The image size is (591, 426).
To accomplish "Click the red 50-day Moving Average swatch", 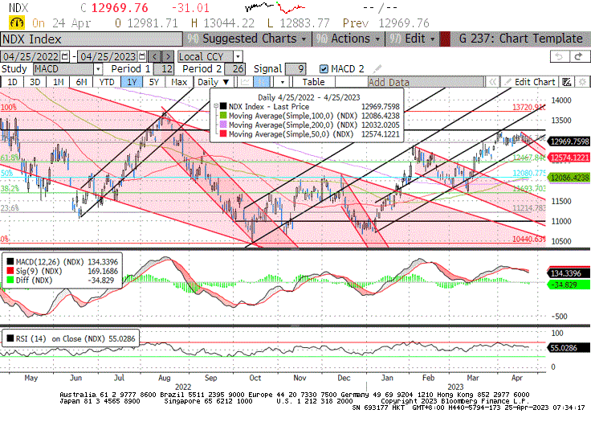I will [x=223, y=134].
